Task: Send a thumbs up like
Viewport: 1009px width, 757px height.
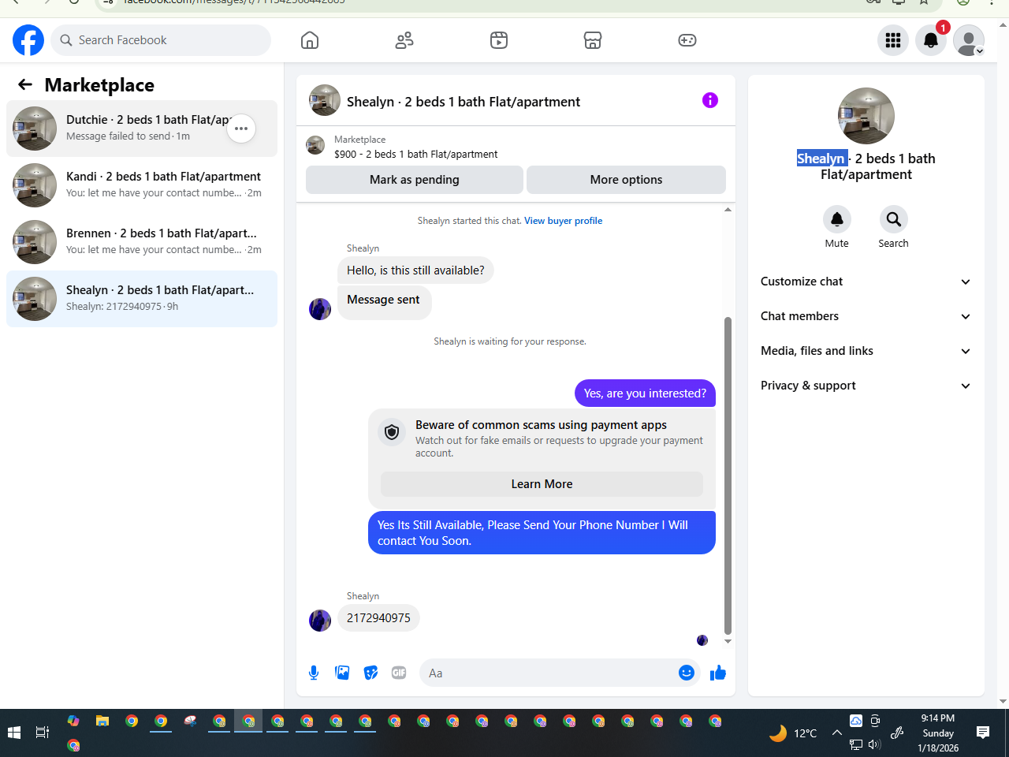Action: (x=718, y=673)
